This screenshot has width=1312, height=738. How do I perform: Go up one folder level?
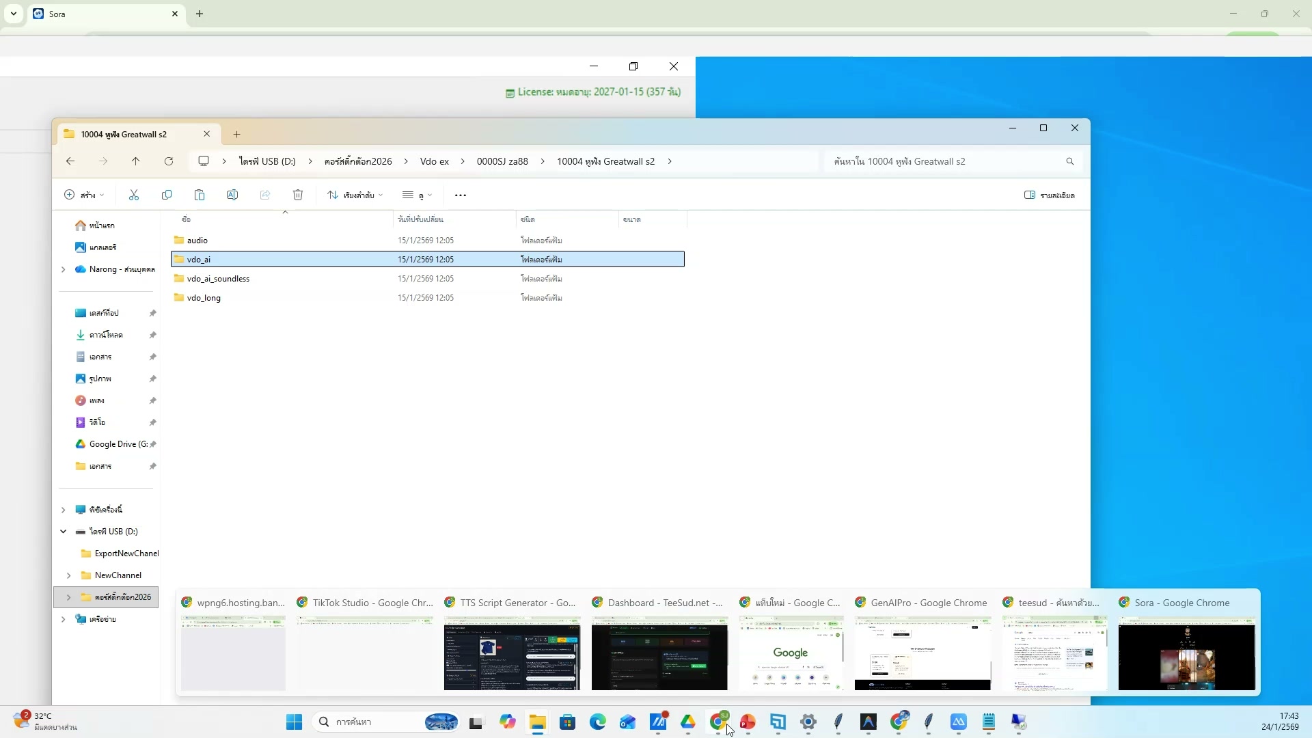(136, 162)
